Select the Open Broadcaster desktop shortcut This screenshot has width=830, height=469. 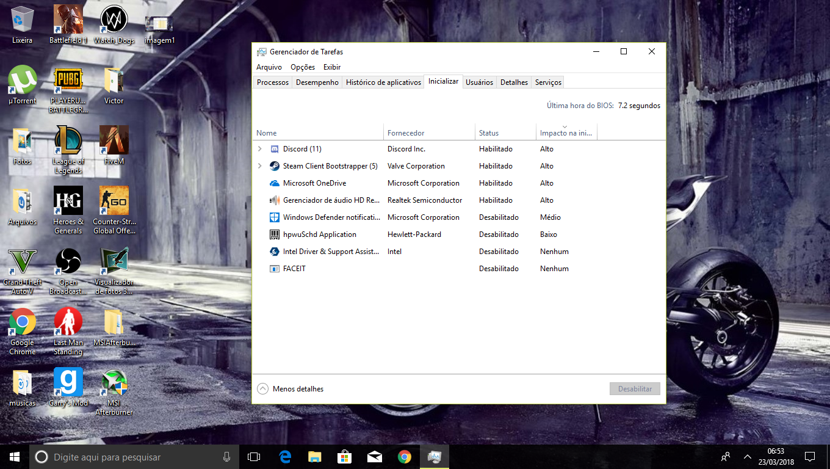pyautogui.click(x=68, y=271)
